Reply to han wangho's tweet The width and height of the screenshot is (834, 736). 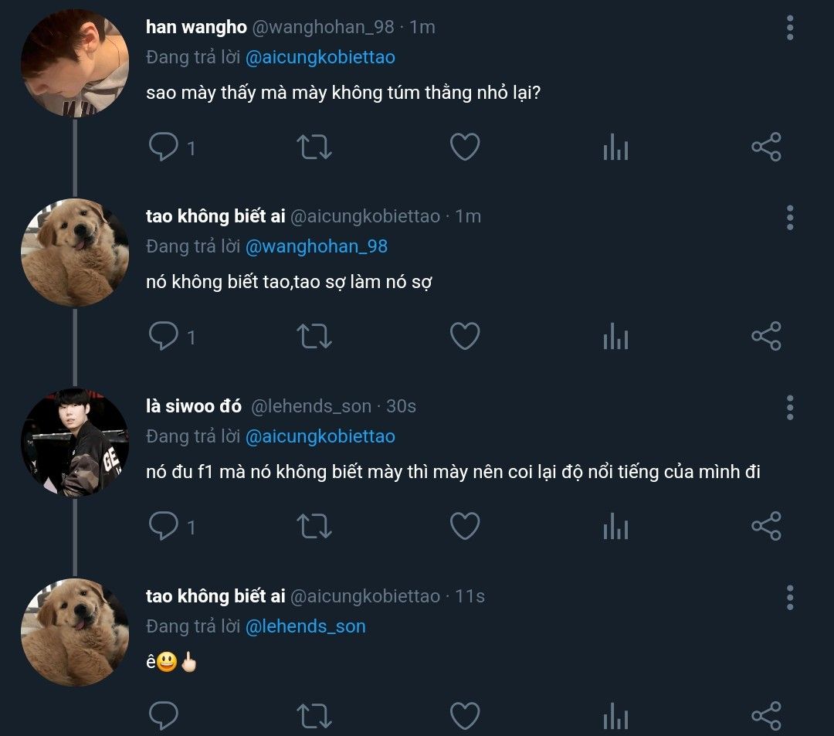(x=163, y=147)
